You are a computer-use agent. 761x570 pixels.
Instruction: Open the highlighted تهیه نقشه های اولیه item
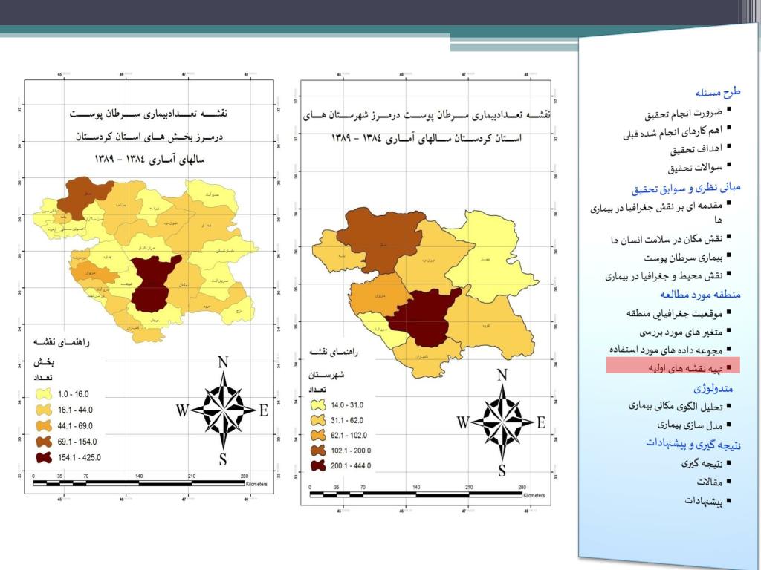point(669,367)
